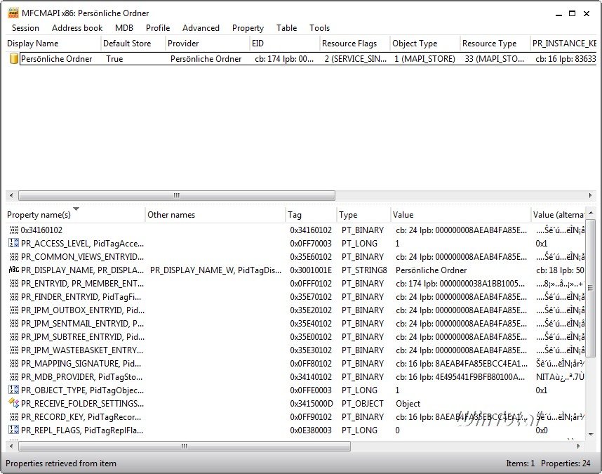Click the Other names column header

(216, 215)
